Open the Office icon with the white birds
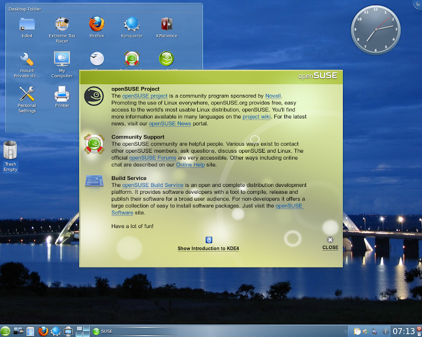The image size is (422, 337). click(97, 59)
